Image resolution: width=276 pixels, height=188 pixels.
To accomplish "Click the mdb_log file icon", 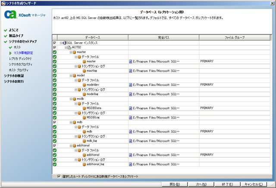I will pos(84,141).
